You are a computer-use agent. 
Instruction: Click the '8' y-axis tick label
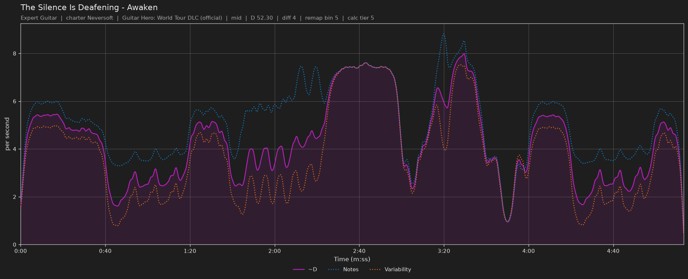(x=15, y=54)
